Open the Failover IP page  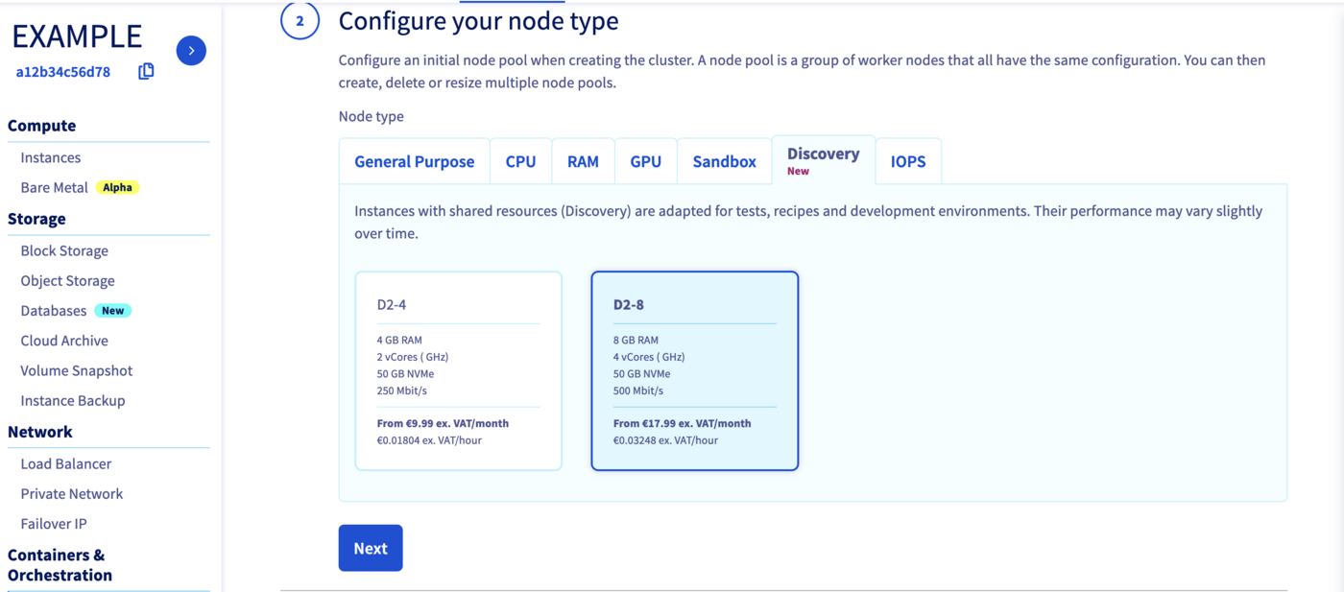pos(53,523)
